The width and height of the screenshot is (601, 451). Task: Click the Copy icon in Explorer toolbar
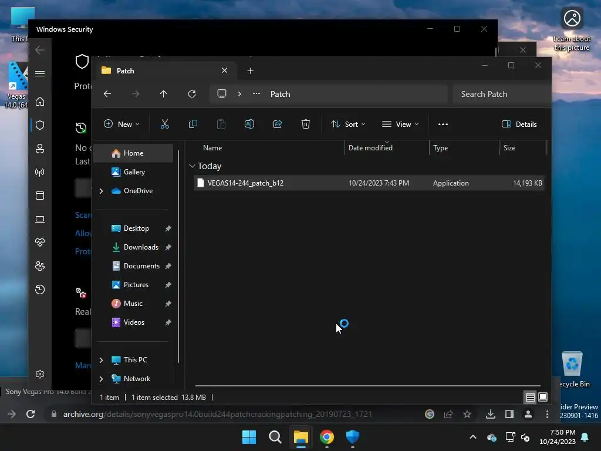[x=193, y=124]
